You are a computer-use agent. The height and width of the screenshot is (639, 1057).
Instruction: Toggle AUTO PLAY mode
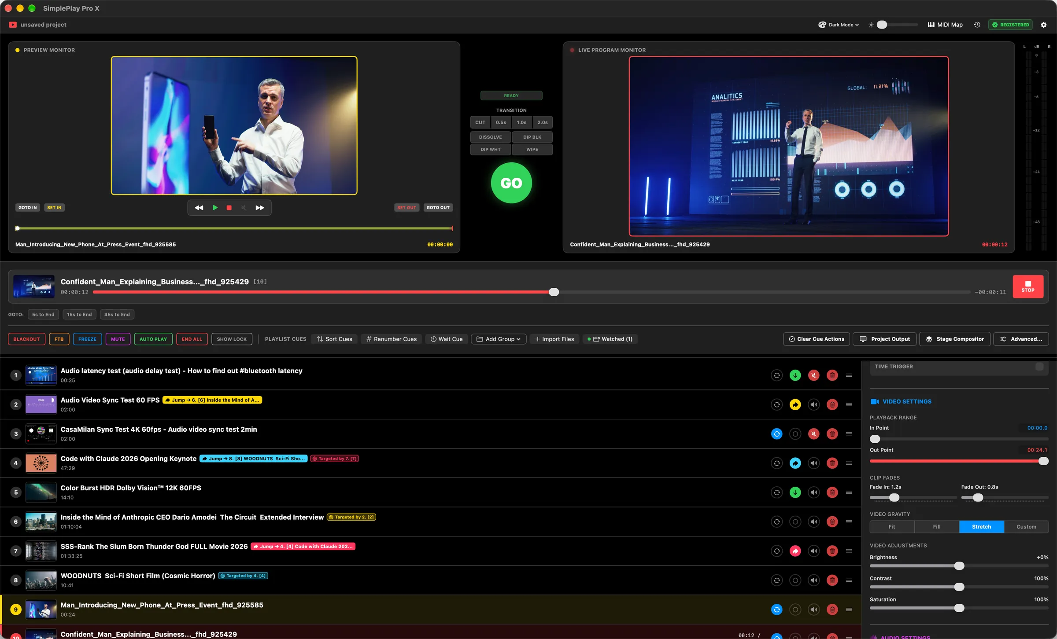153,339
